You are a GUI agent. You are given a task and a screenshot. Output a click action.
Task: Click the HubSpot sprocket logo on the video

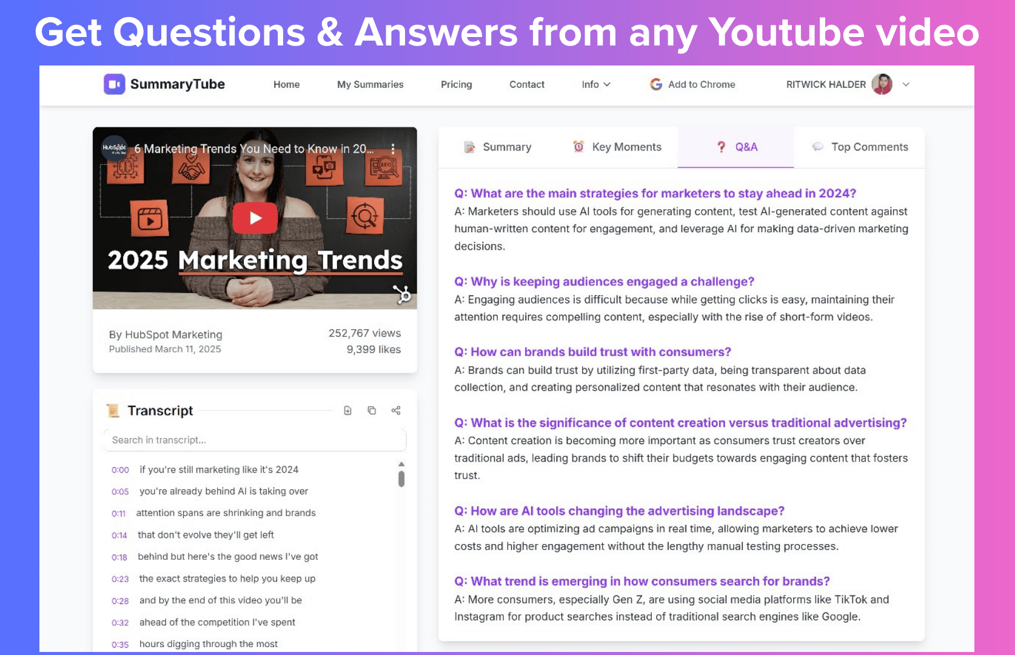pos(402,294)
